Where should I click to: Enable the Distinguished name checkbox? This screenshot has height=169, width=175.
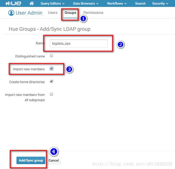point(51,56)
